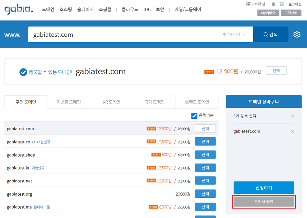The height and width of the screenshot is (218, 307).
Task: Clear the 1개 등록 선택 cart group
Action: point(292,116)
